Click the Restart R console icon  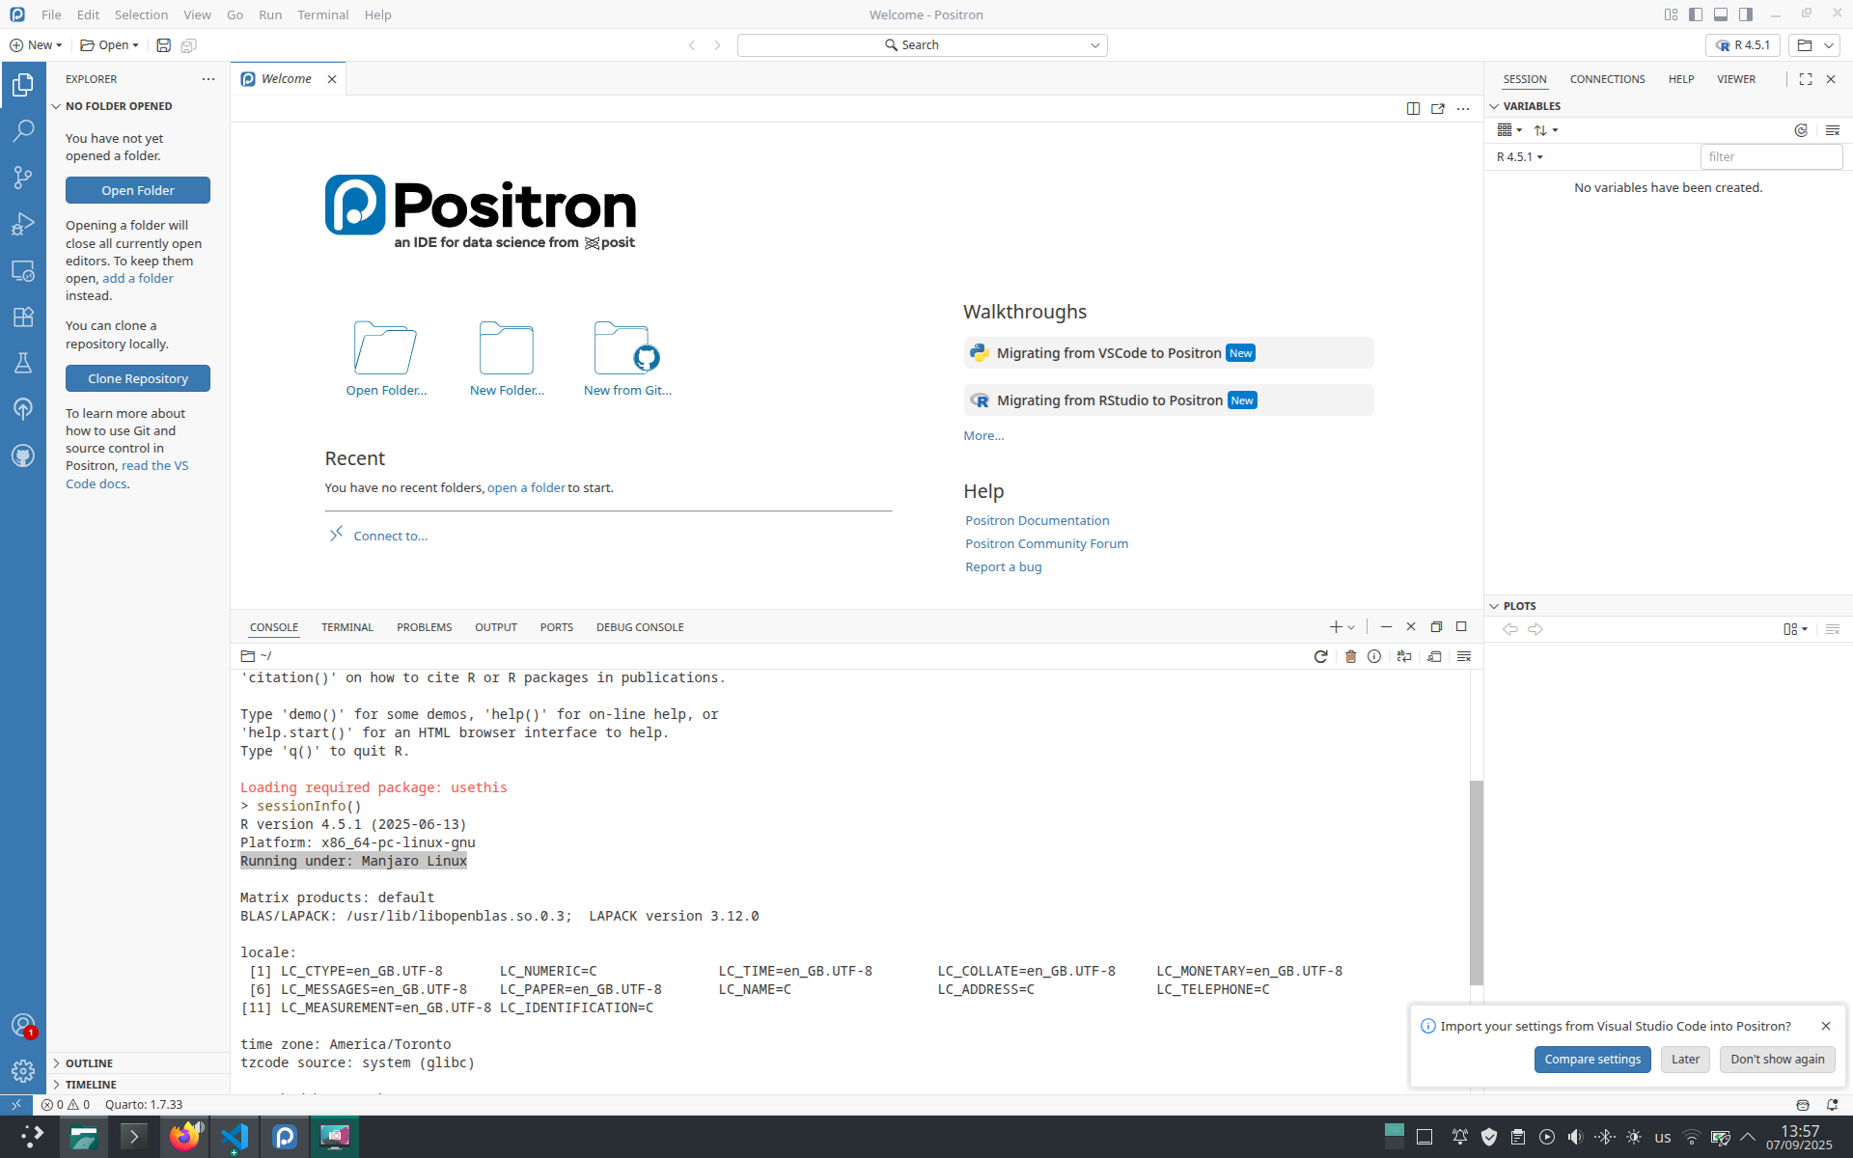pos(1320,656)
